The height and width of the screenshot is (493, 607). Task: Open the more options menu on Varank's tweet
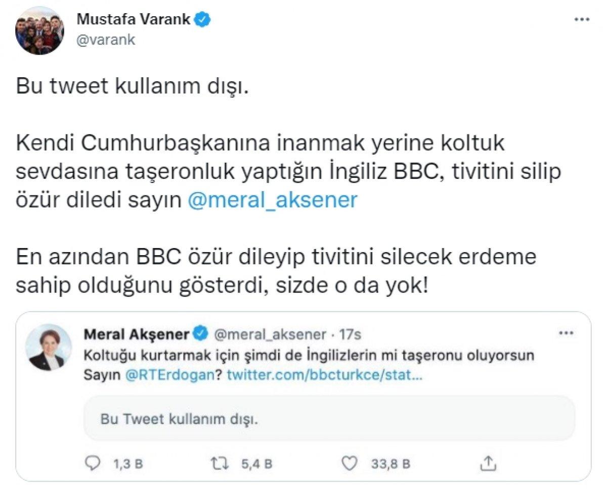(x=582, y=18)
